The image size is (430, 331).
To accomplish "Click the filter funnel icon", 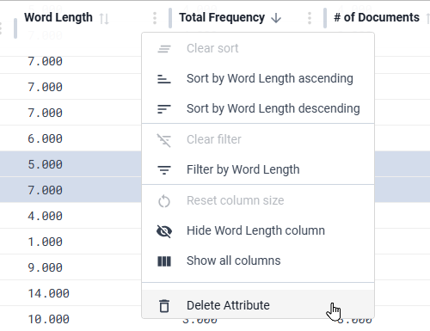I will pos(164,169).
